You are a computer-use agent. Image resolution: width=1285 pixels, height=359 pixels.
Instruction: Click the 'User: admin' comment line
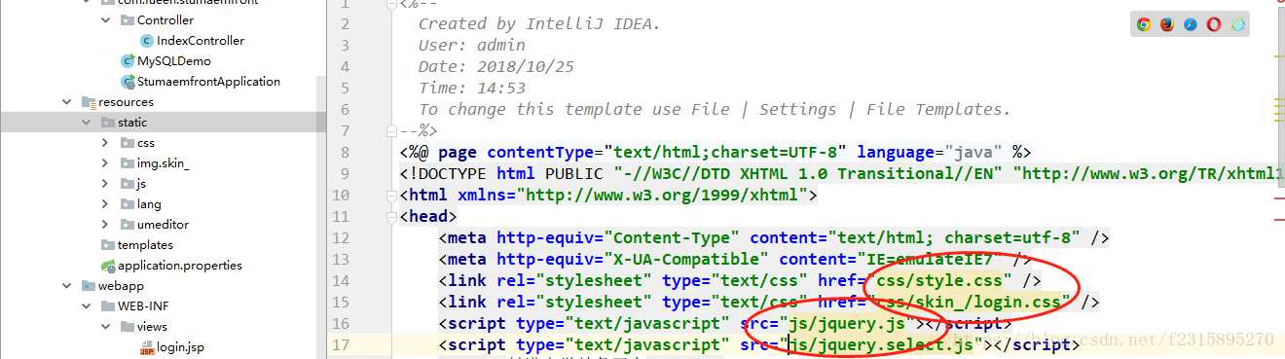pos(472,45)
